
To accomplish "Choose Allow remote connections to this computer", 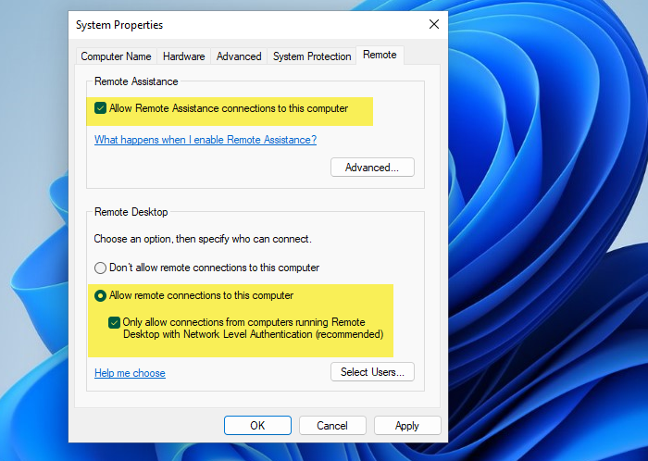I will point(101,295).
